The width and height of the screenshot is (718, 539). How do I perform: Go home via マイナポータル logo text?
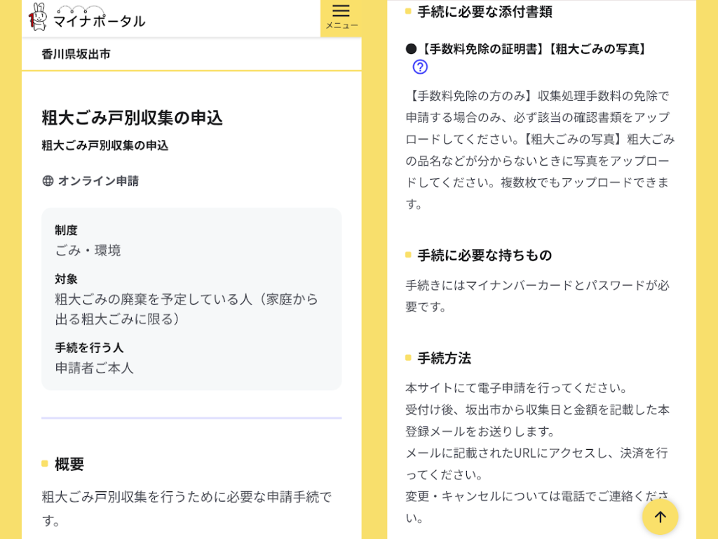pos(99,20)
